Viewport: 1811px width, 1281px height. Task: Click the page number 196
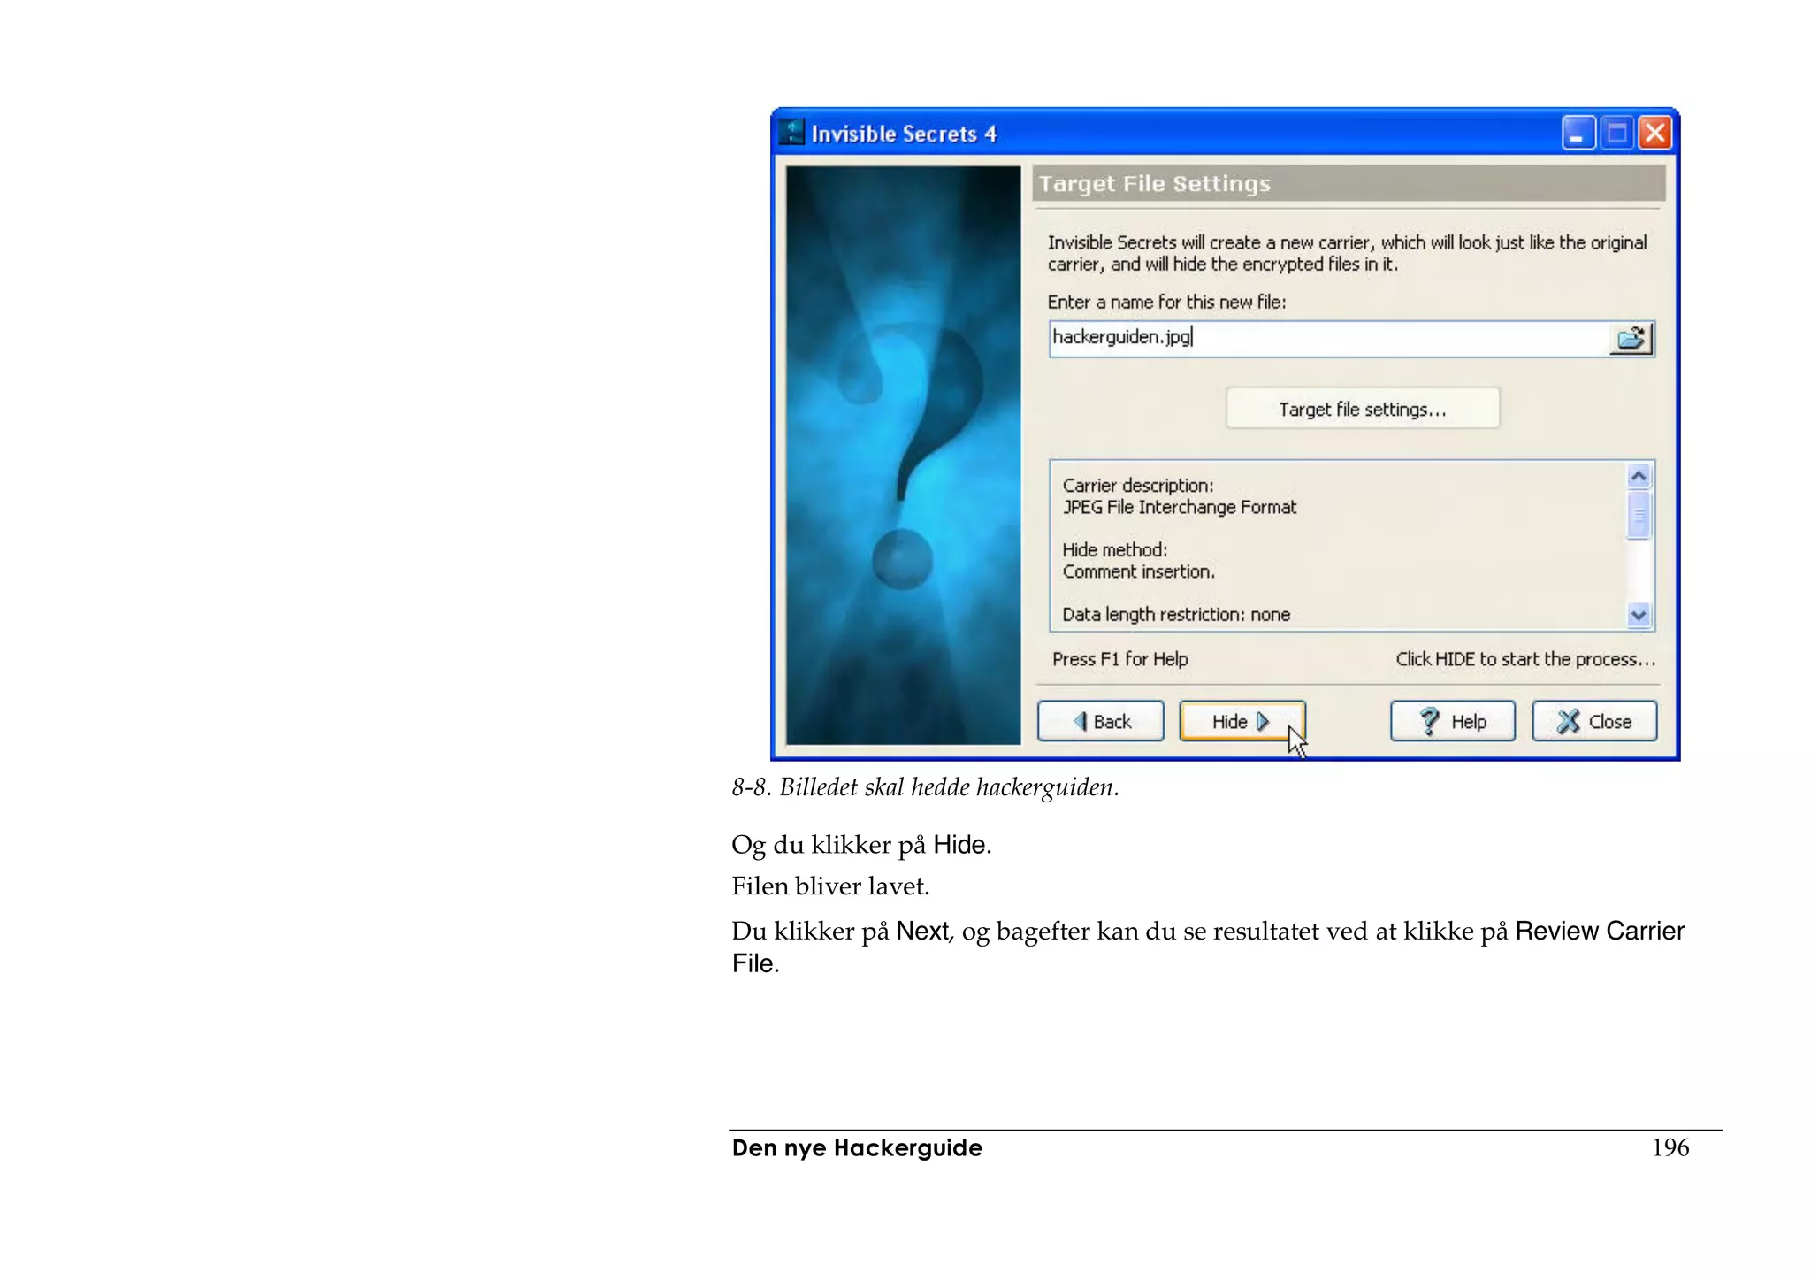[x=1670, y=1147]
